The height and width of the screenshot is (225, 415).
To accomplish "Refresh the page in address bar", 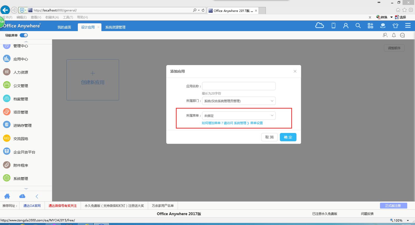I will tap(203, 10).
